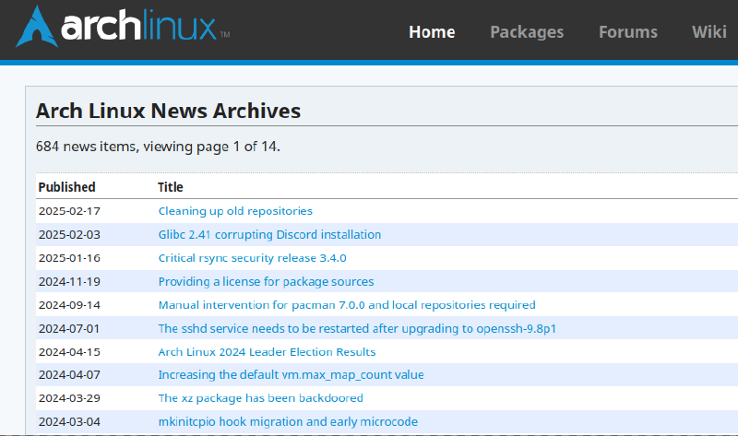The height and width of the screenshot is (436, 738).
Task: Open the Packages navigation tab
Action: [527, 32]
